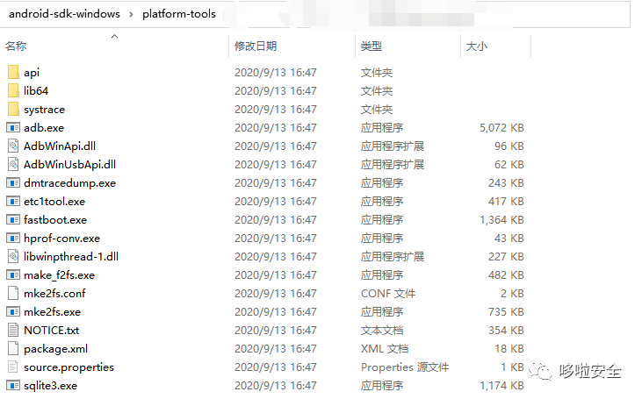Viewport: 642px width, 399px height.
Task: Click the CONF 文件 type of mke2fs.conf
Action: click(388, 294)
